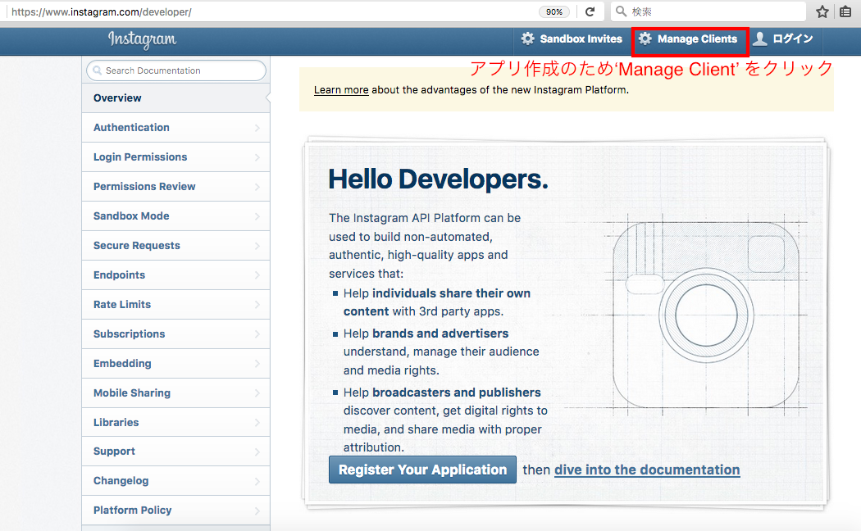
Task: Click the magnifier in the browser search box
Action: [x=621, y=11]
